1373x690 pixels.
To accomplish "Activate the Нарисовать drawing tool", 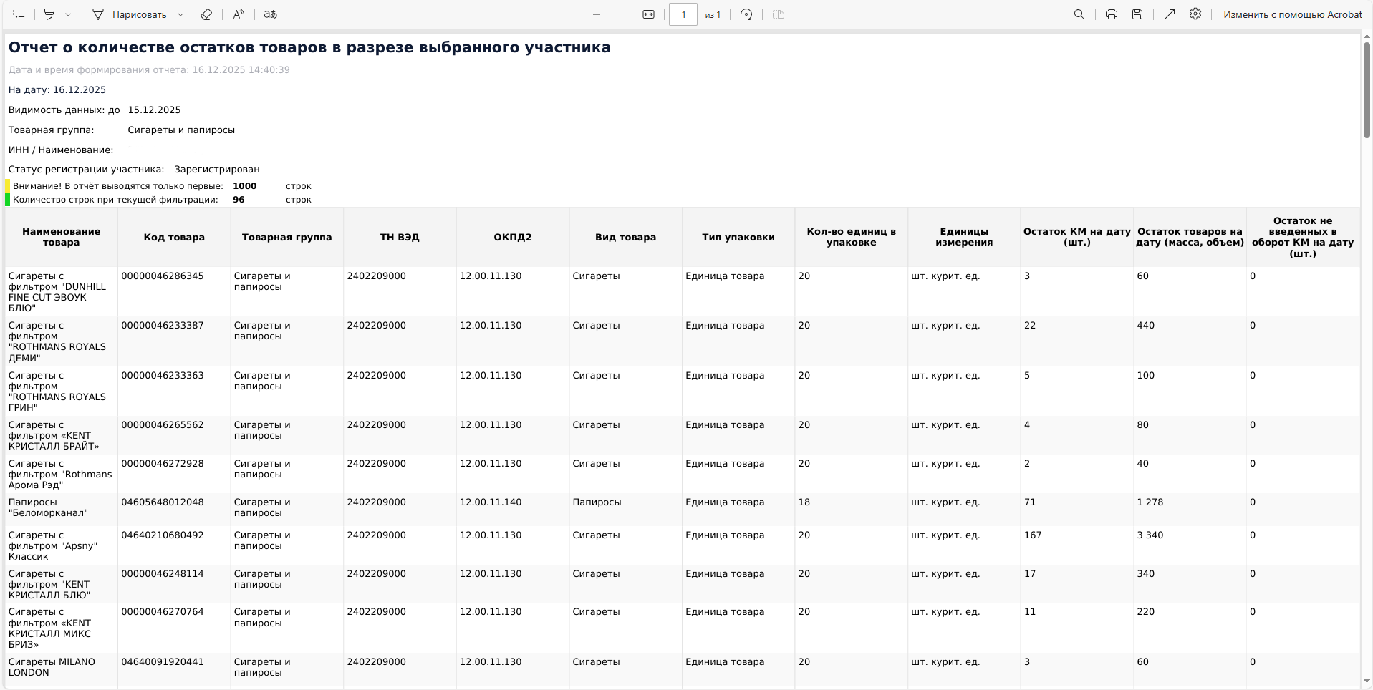I will tap(130, 14).
